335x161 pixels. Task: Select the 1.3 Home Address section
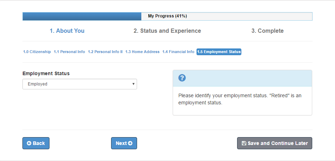142,52
